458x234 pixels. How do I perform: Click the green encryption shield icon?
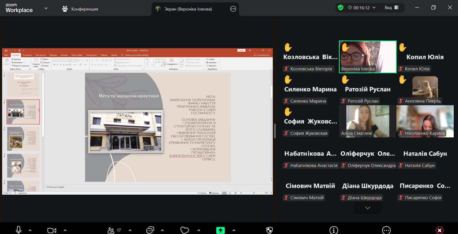pyautogui.click(x=340, y=8)
